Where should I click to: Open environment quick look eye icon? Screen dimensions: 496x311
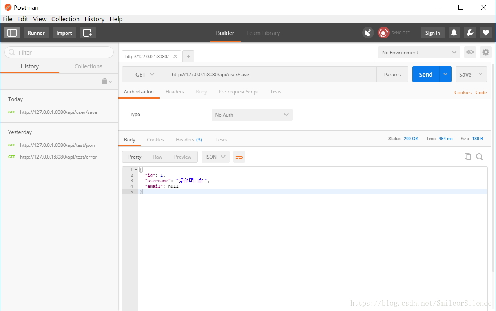[470, 52]
